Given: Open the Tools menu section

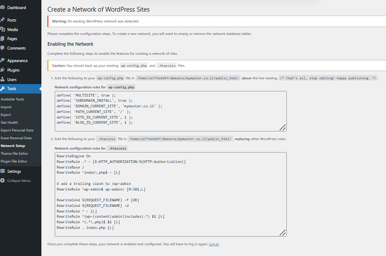Looking at the screenshot, I should [12, 89].
